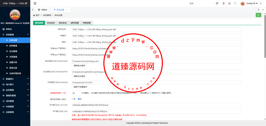Click the lock screen icon
266x126 pixels.
[x=229, y=3]
